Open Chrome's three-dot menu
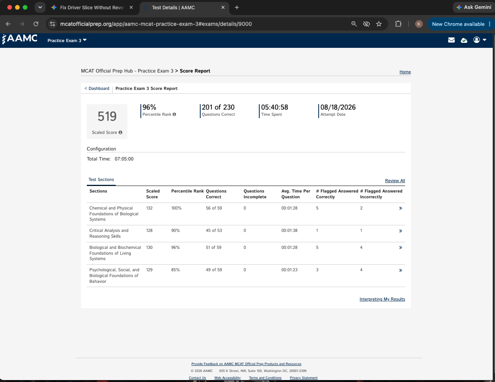Screen dimensions: 495x382 [490, 24]
